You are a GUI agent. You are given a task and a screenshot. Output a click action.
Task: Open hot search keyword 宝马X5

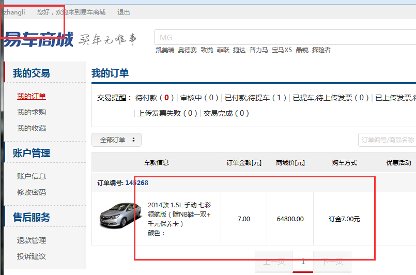pyautogui.click(x=282, y=50)
